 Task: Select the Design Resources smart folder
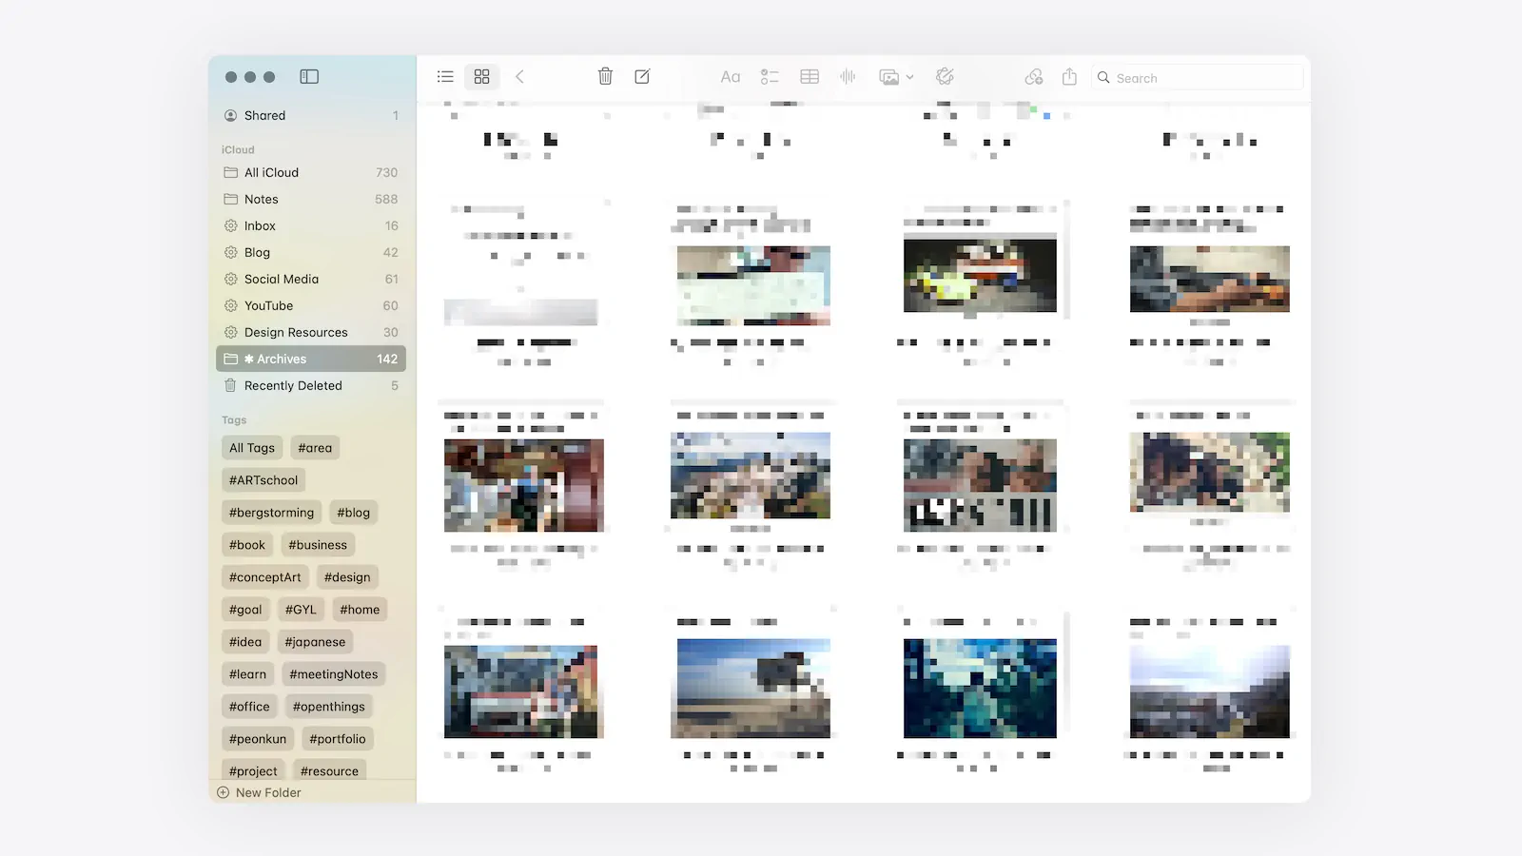pyautogui.click(x=296, y=332)
